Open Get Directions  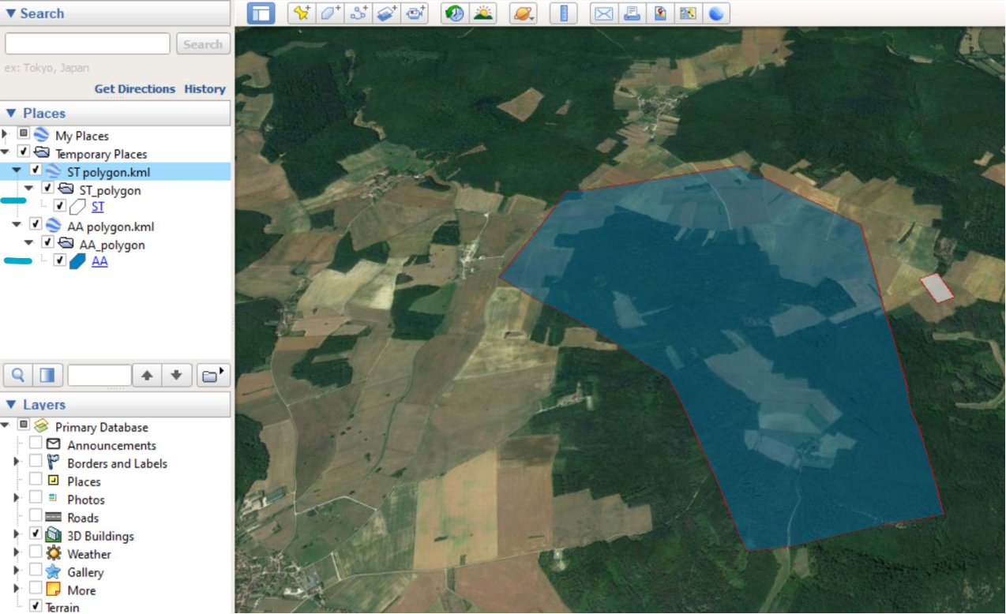click(x=134, y=88)
